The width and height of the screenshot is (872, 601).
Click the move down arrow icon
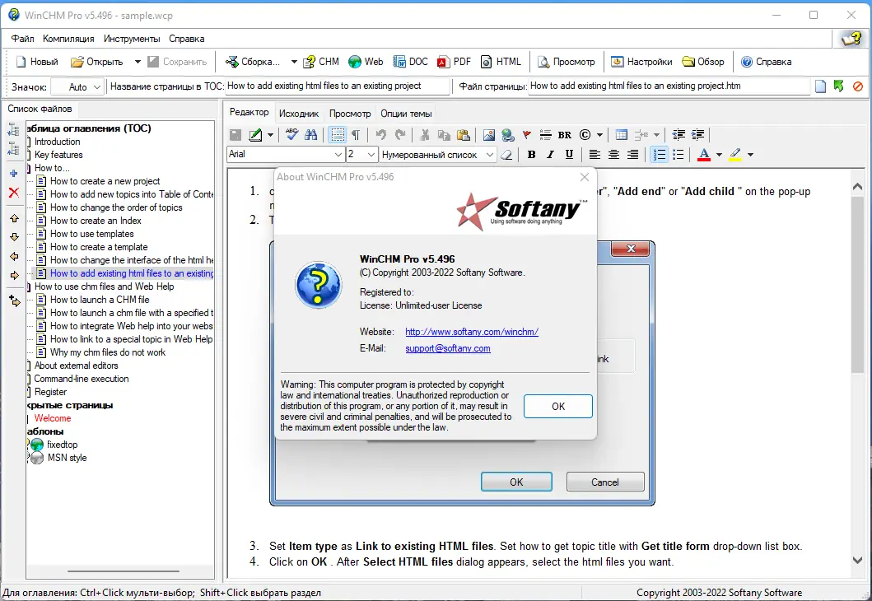point(14,237)
